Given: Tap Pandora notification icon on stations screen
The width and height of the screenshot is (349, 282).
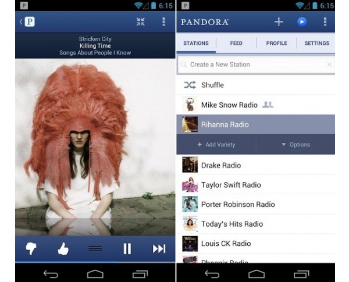Looking at the screenshot, I should click(x=185, y=6).
